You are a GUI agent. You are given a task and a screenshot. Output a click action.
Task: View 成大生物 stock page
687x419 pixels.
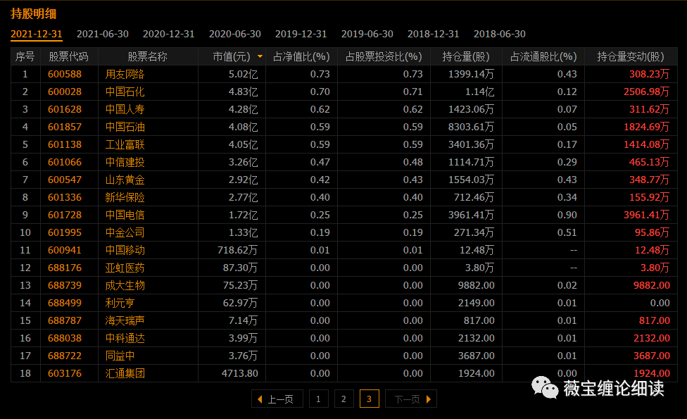(x=125, y=285)
